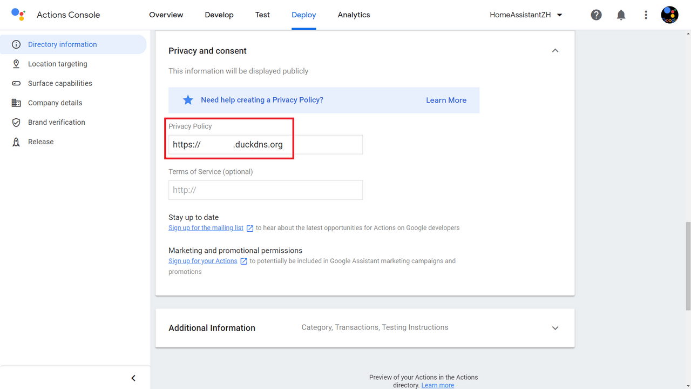Click the Terms of Service URL field
Viewport: 691px width, 389px height.
[x=266, y=190]
